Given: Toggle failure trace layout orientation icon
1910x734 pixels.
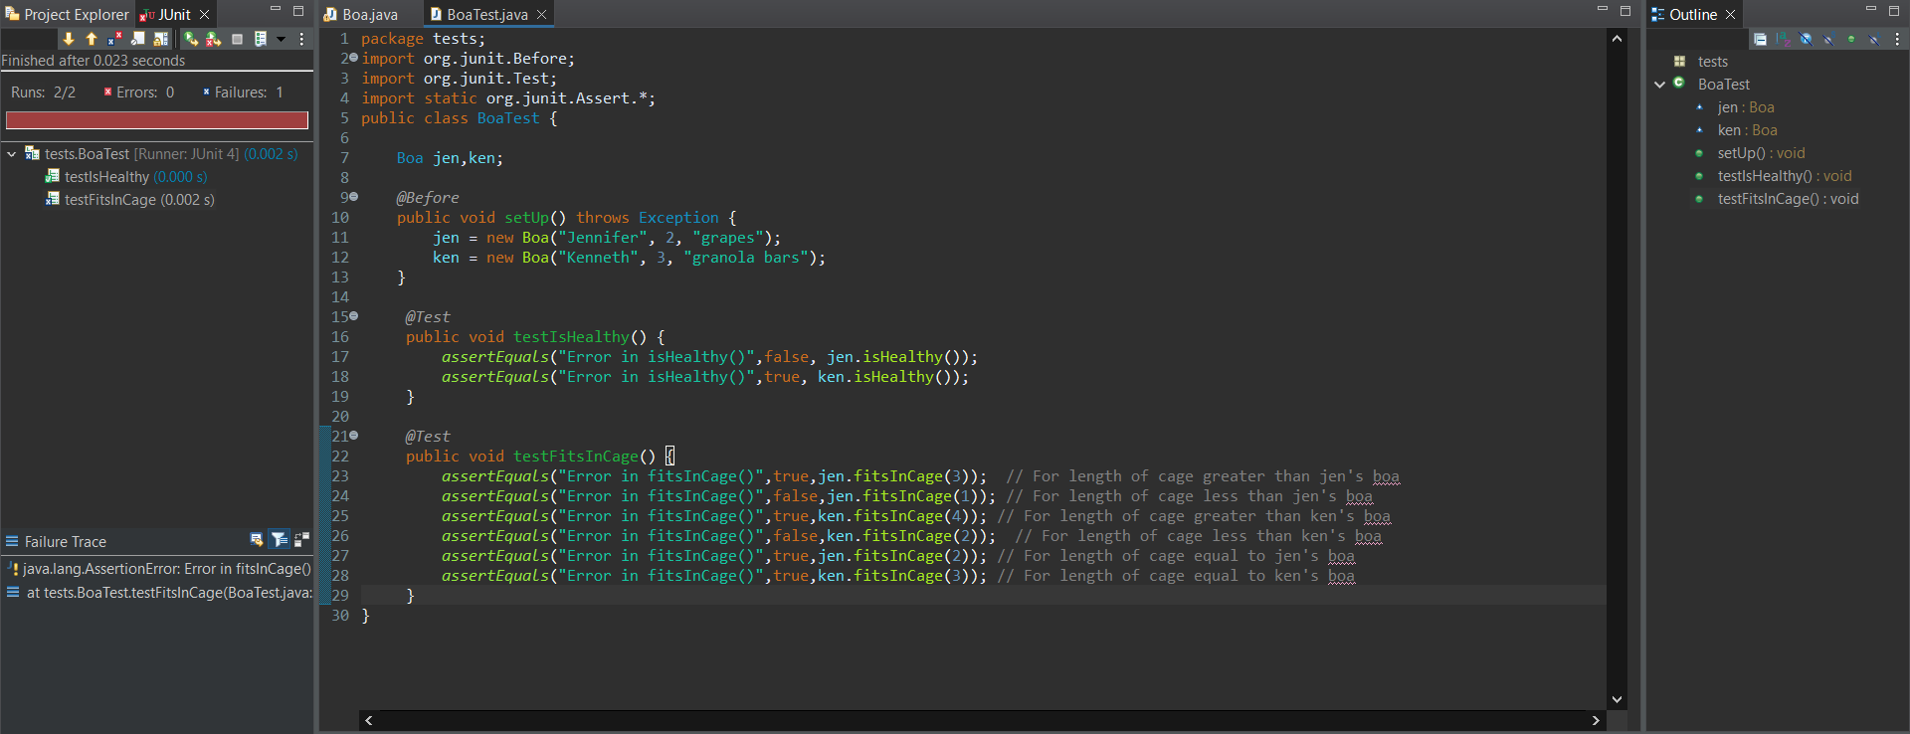Looking at the screenshot, I should pyautogui.click(x=301, y=540).
